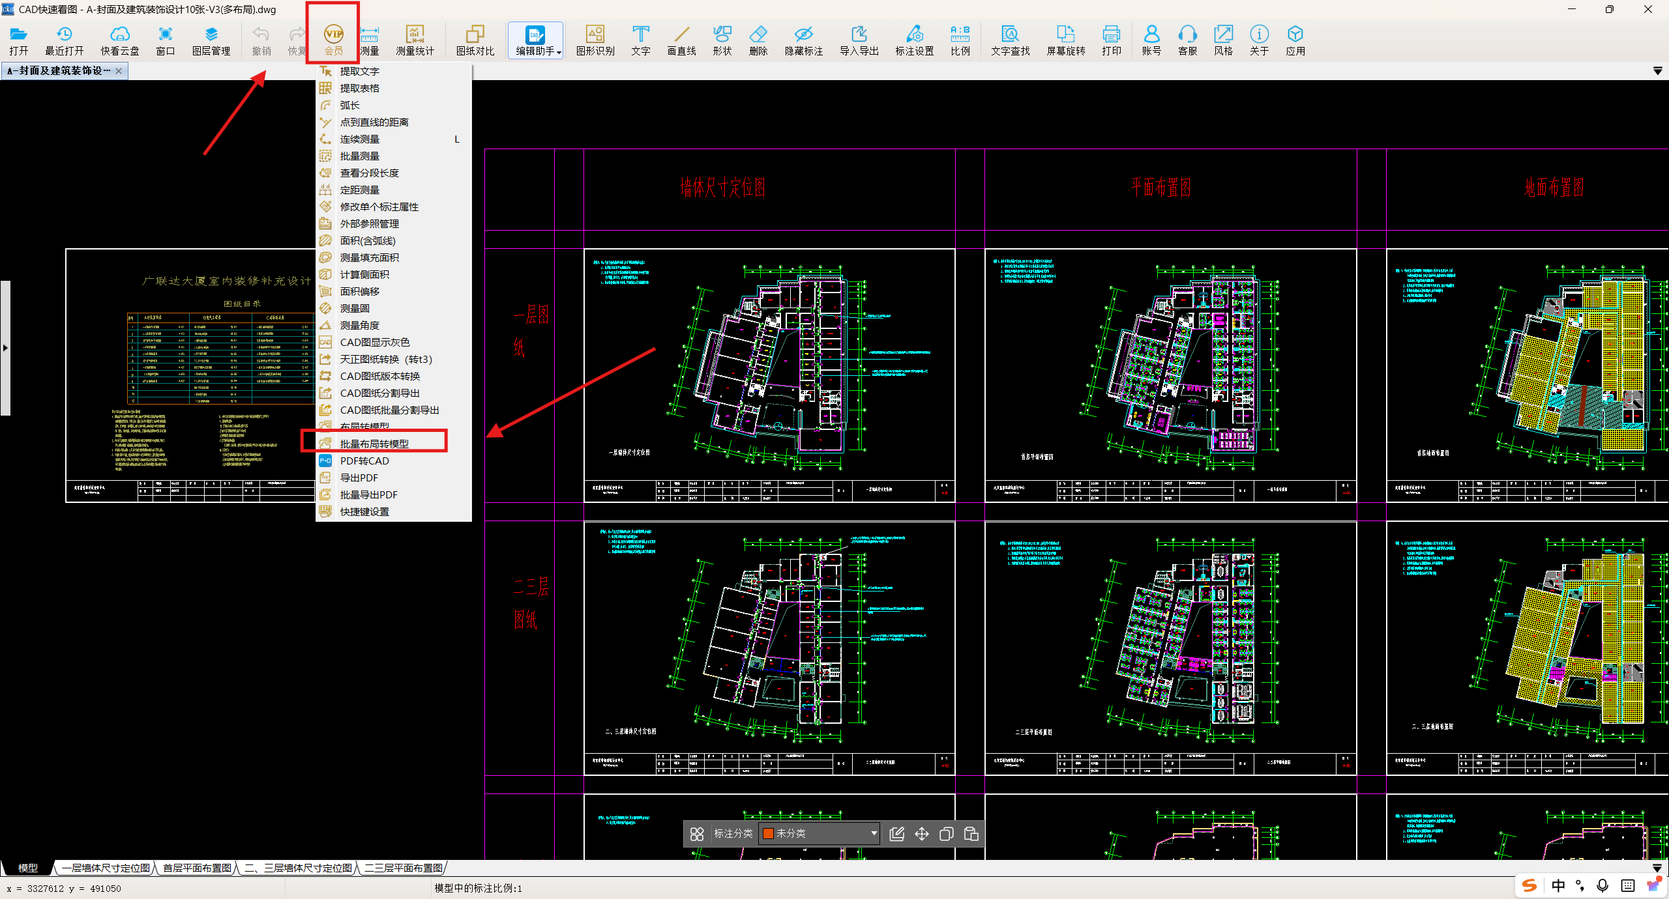Click the 模型中的标注比例:1 status text
The image size is (1669, 899).
coord(478,888)
